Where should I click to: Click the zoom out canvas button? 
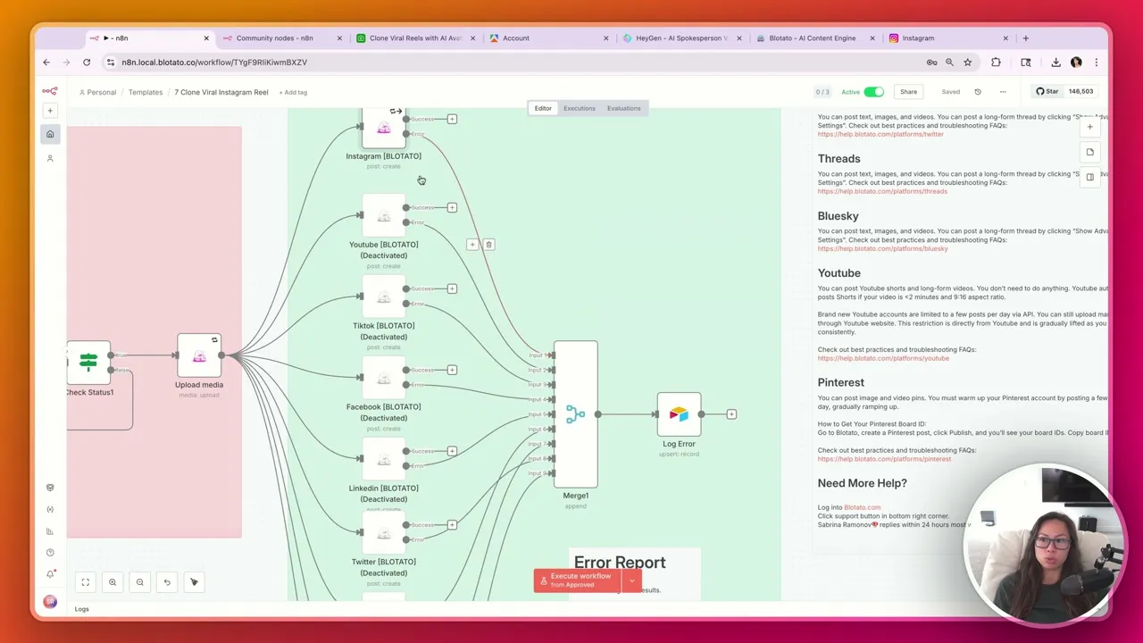(139, 582)
